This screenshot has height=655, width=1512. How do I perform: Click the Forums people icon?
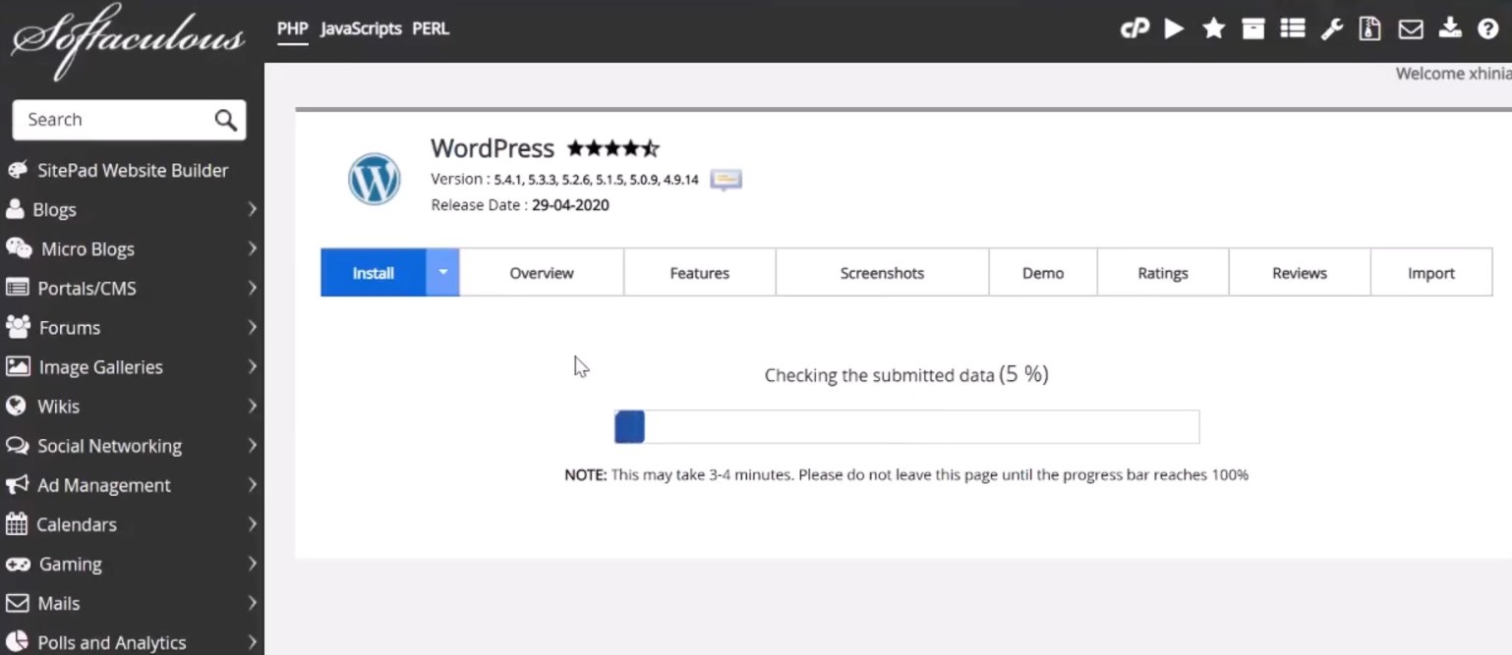coord(18,327)
